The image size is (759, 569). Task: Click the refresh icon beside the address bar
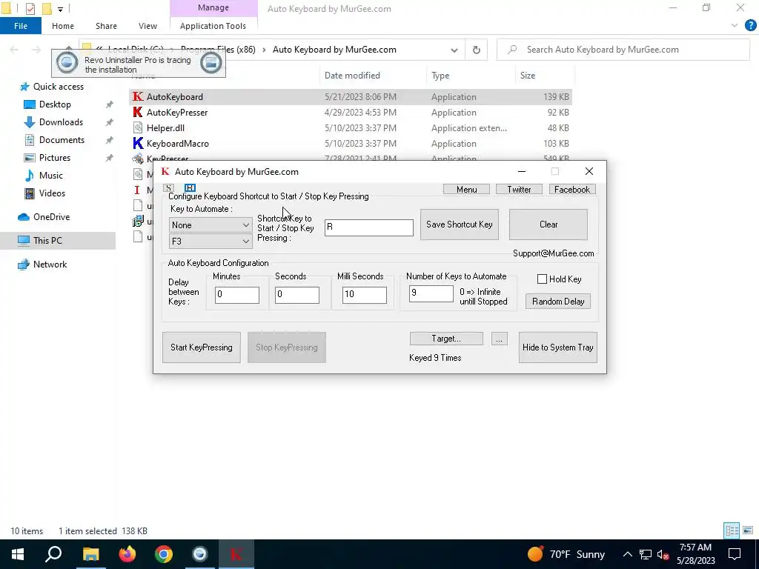click(477, 50)
